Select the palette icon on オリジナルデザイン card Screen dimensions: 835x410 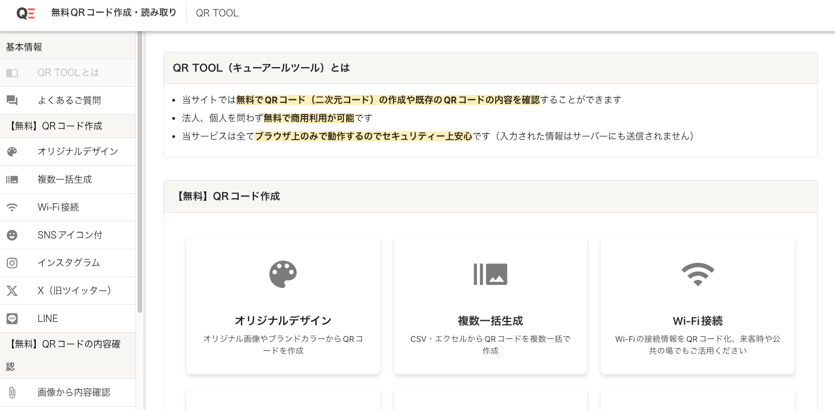(283, 273)
